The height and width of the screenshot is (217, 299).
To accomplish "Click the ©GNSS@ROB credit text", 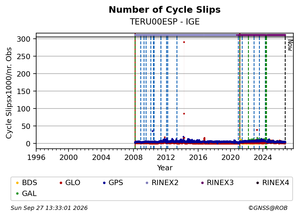I will (268, 208).
